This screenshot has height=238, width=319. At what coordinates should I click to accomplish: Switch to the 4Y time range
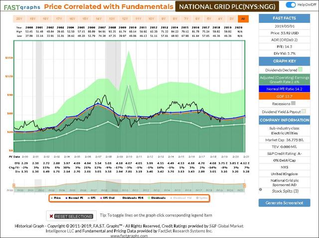coord(220,19)
